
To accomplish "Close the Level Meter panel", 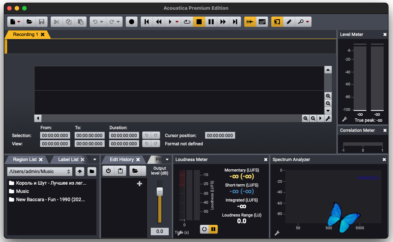I will tap(385, 34).
